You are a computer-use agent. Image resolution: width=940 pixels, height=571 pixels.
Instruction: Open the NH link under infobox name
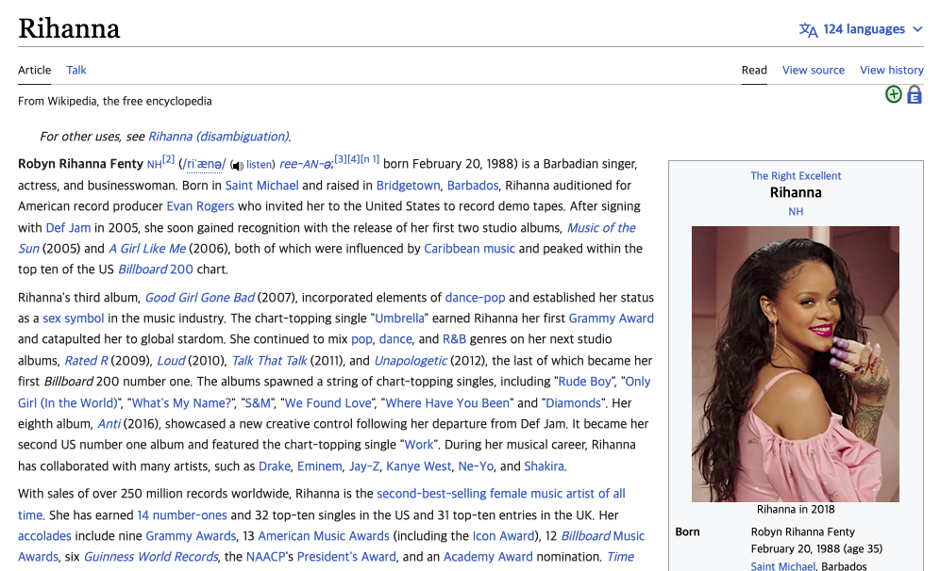coord(796,212)
